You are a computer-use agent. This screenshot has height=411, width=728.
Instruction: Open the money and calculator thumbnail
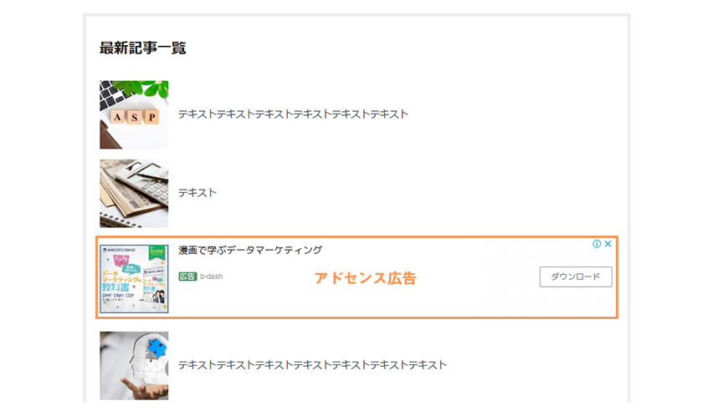(x=134, y=193)
